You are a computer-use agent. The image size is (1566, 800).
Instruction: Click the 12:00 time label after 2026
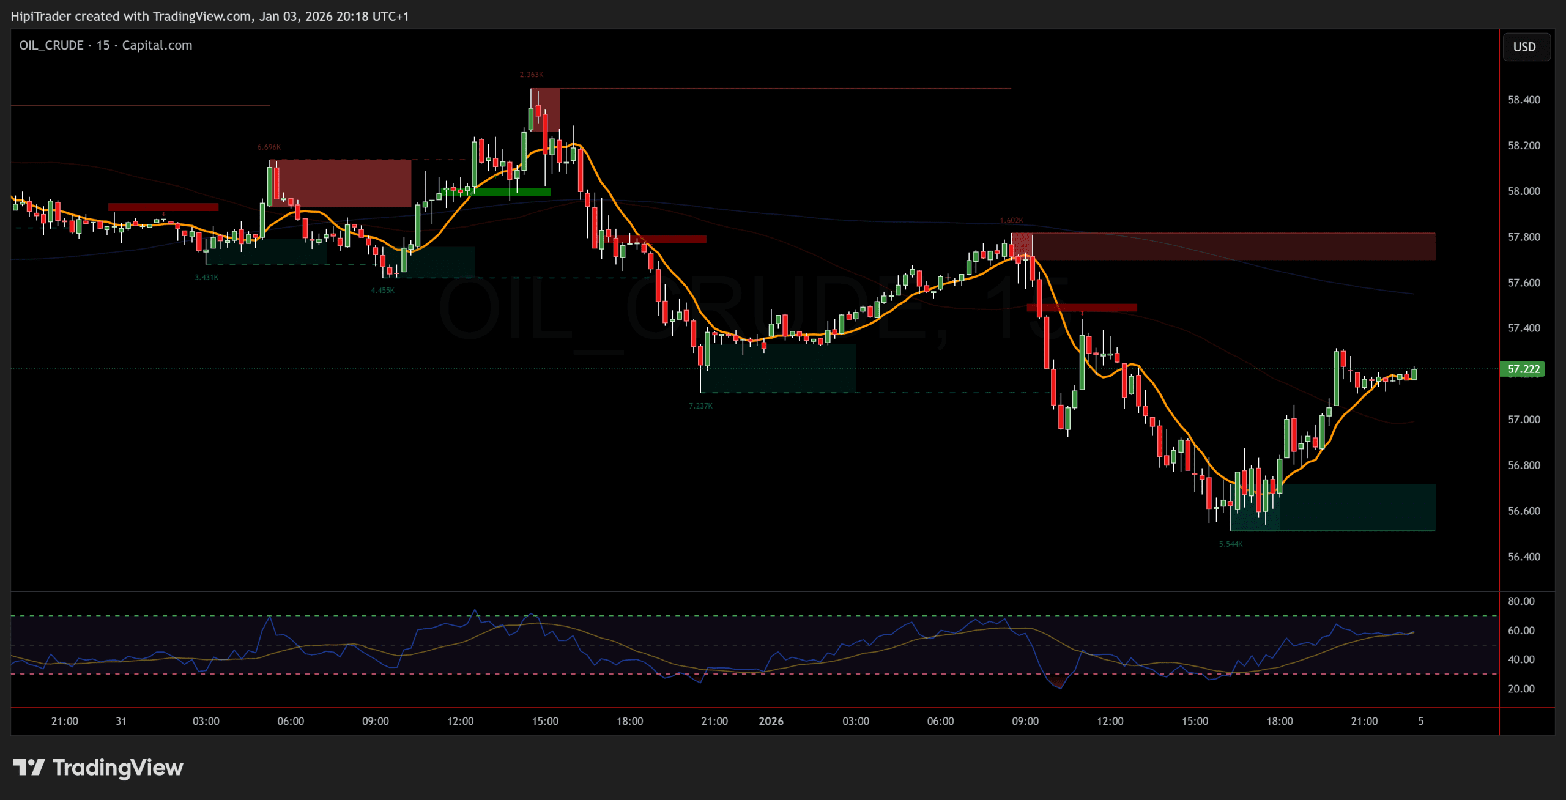[1110, 721]
